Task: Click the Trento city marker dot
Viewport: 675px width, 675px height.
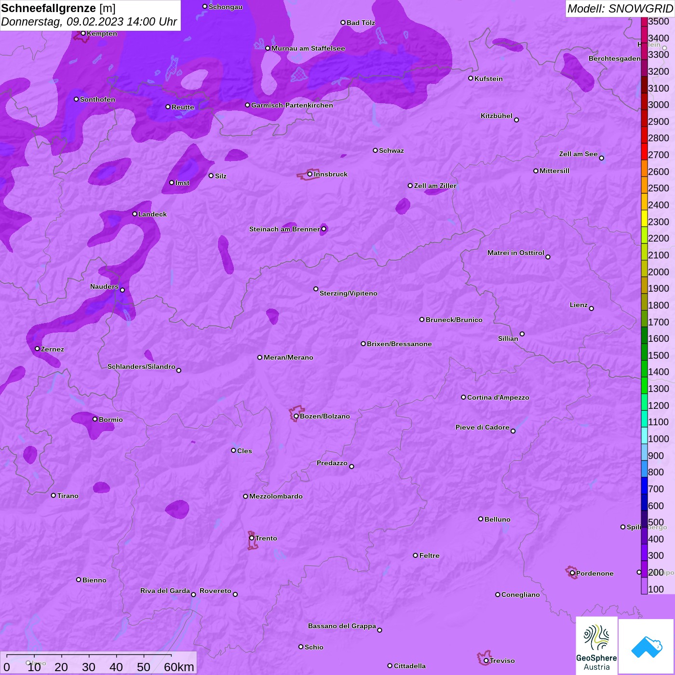Action: pyautogui.click(x=252, y=538)
